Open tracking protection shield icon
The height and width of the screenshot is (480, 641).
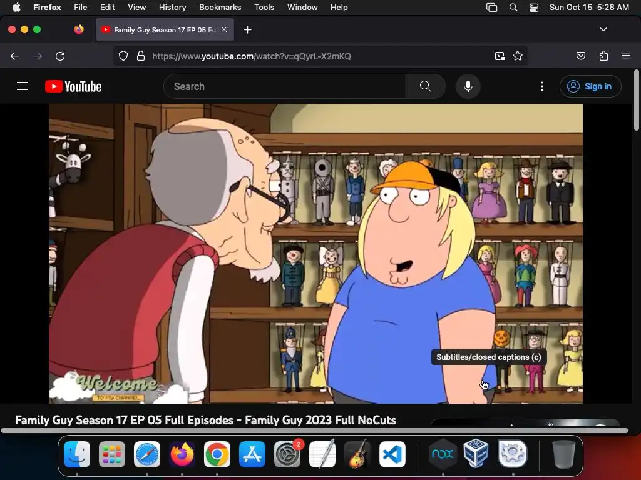click(123, 56)
